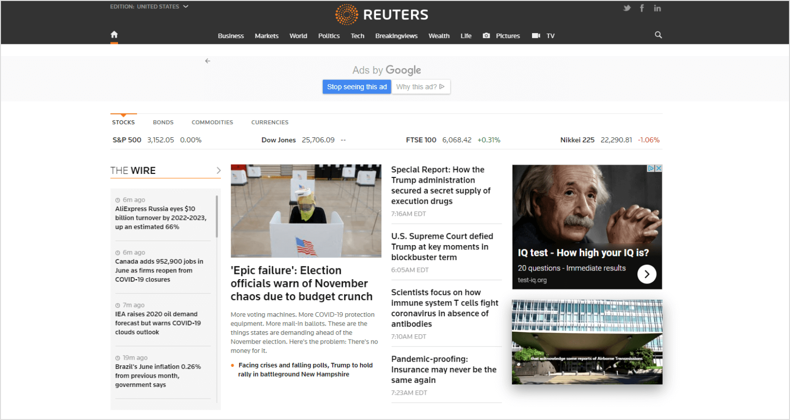Close the IQ test ad with X

tap(658, 168)
